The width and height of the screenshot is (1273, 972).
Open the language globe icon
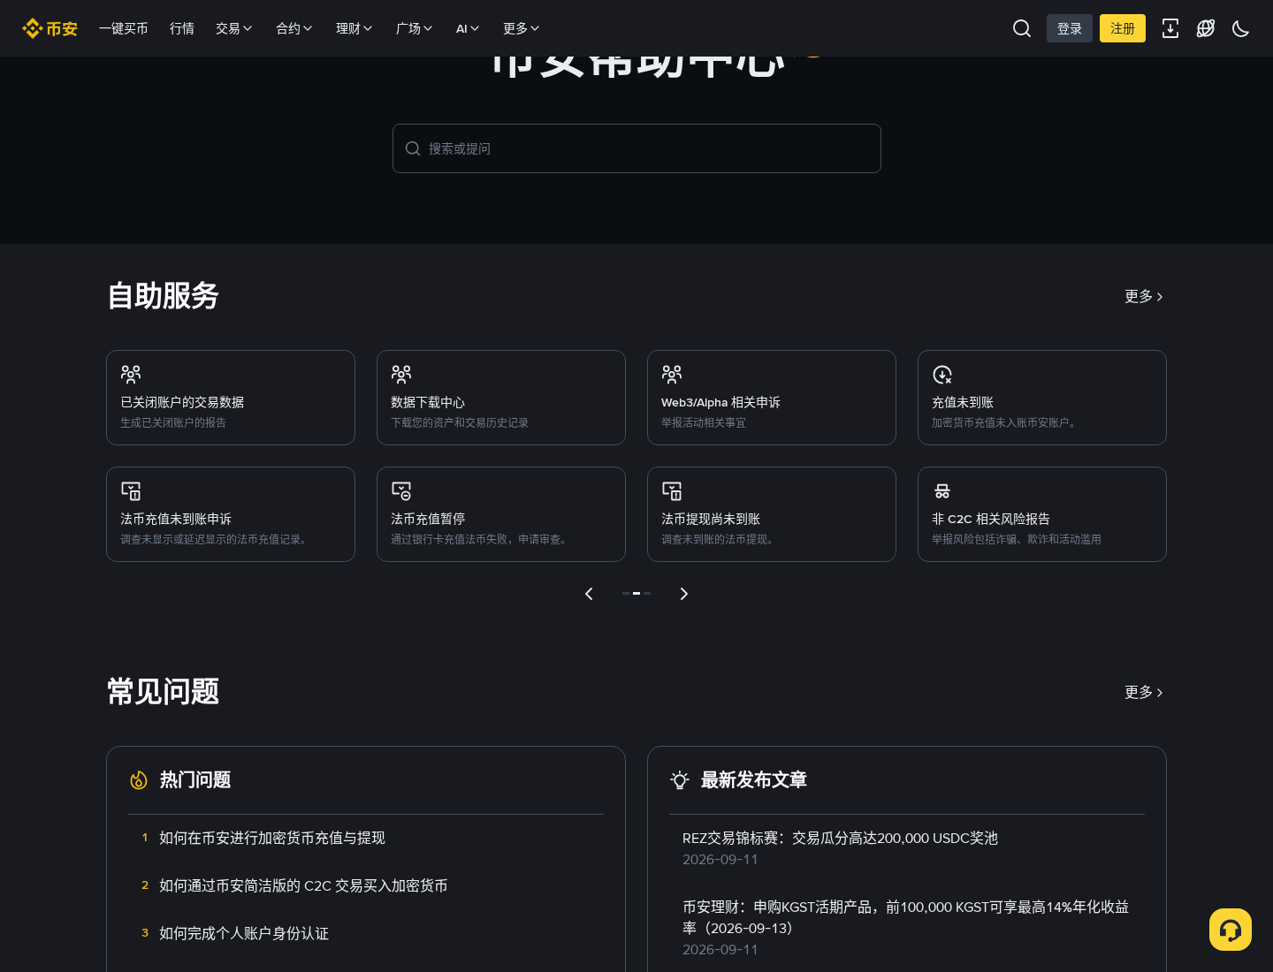[1206, 28]
